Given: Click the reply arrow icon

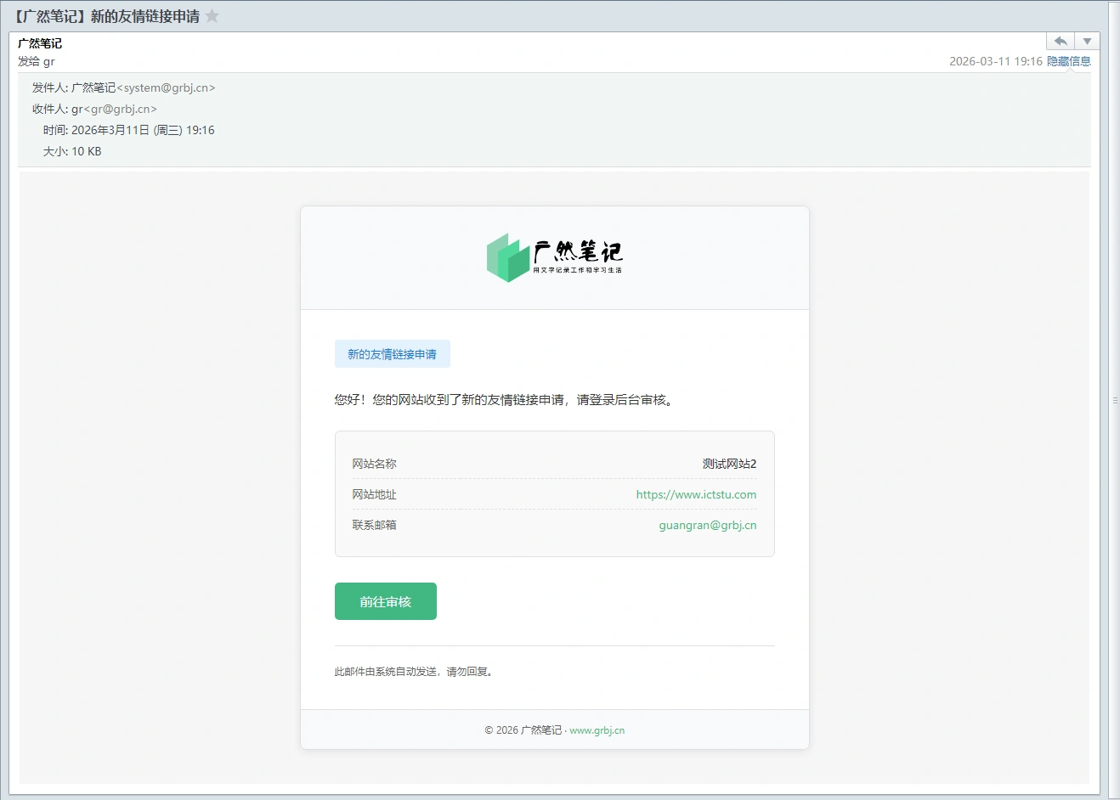Looking at the screenshot, I should click(1061, 42).
